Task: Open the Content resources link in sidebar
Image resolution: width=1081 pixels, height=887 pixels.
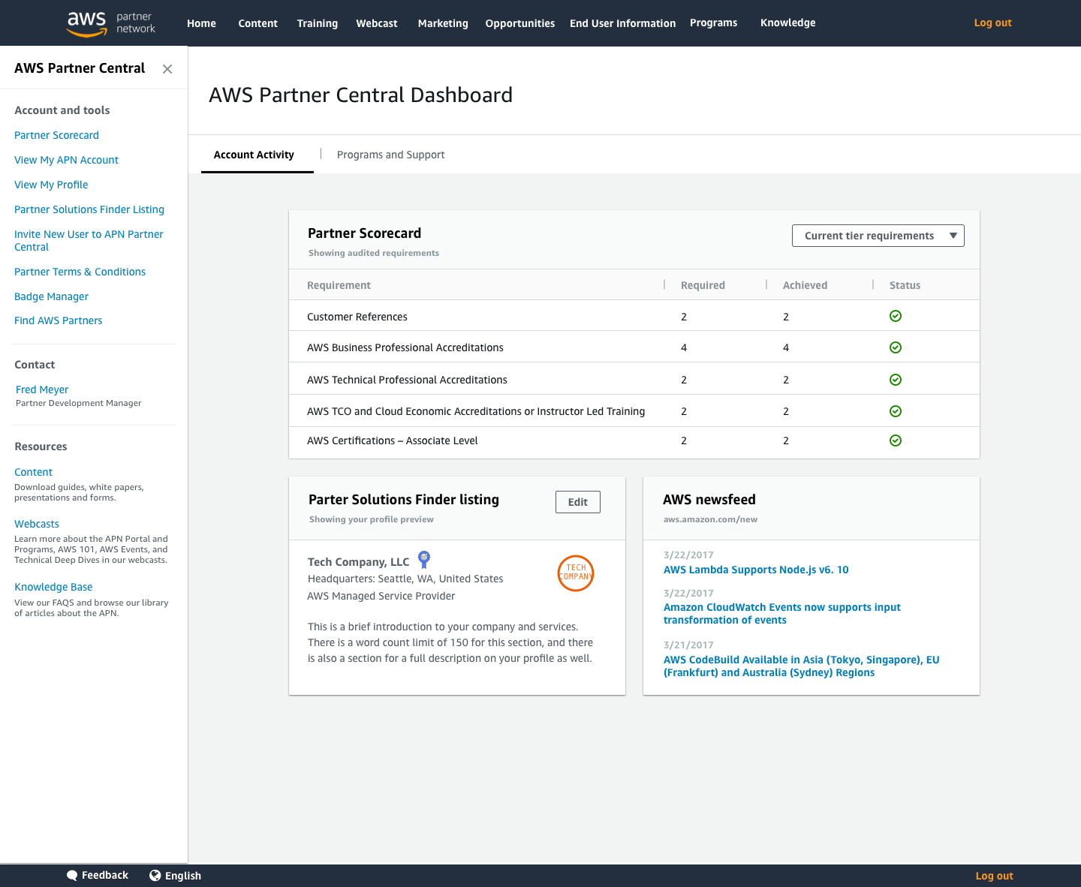Action: pos(33,472)
